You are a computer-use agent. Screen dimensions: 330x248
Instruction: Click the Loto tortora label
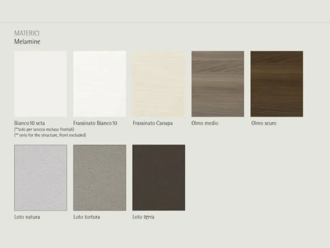[87, 217]
